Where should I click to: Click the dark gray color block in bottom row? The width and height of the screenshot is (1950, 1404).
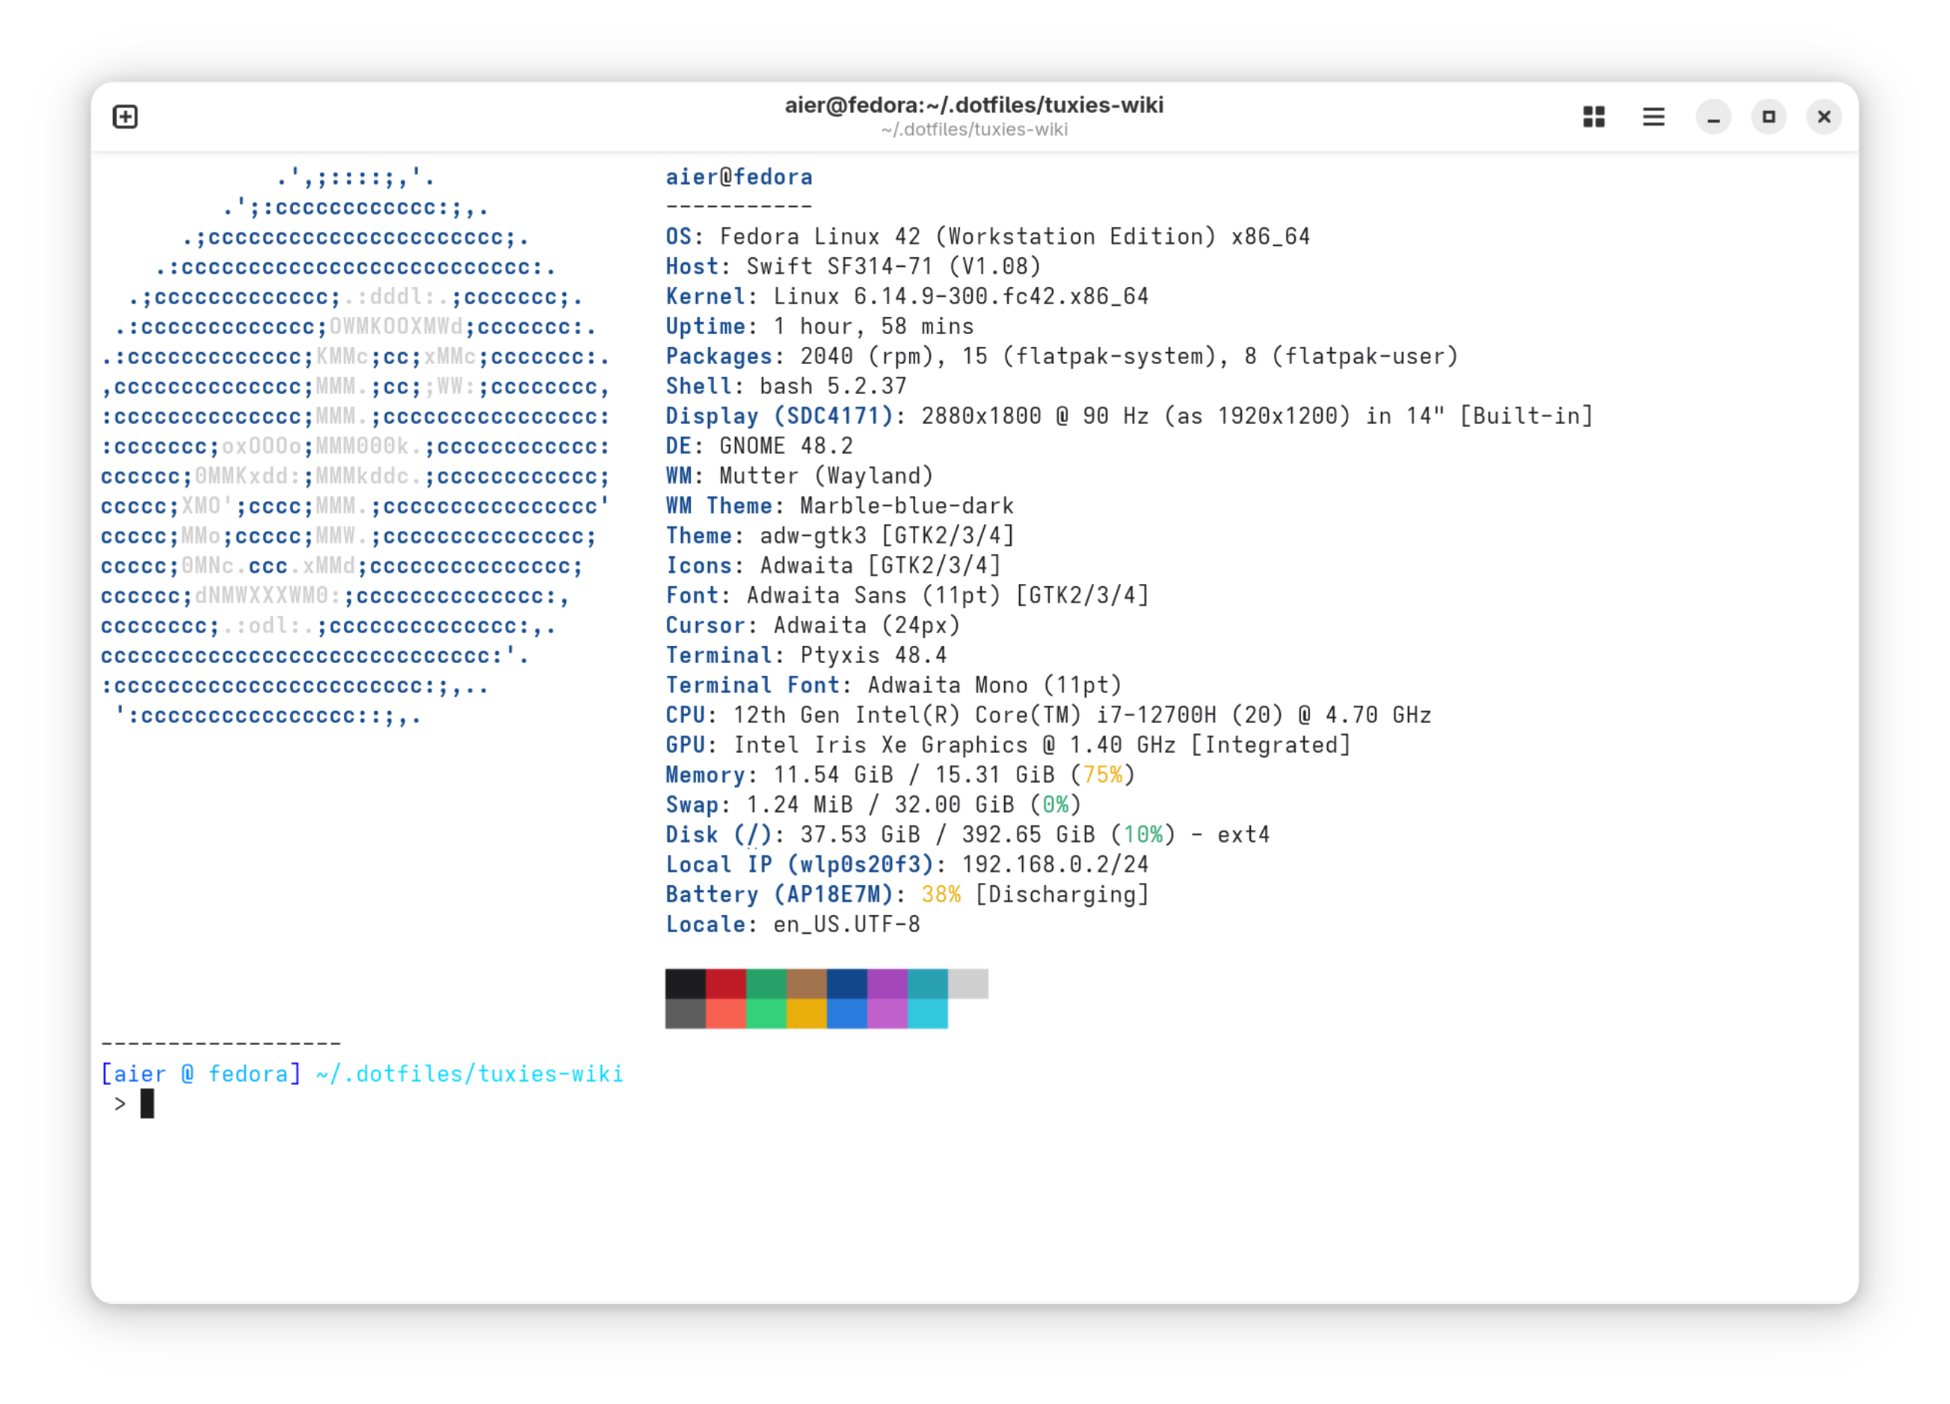tap(685, 1014)
